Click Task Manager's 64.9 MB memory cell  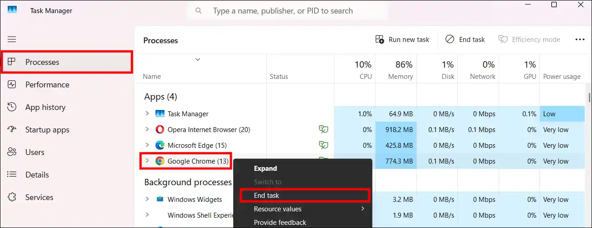pyautogui.click(x=396, y=114)
